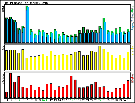Select day label 12 on x-axis

(51, 100)
